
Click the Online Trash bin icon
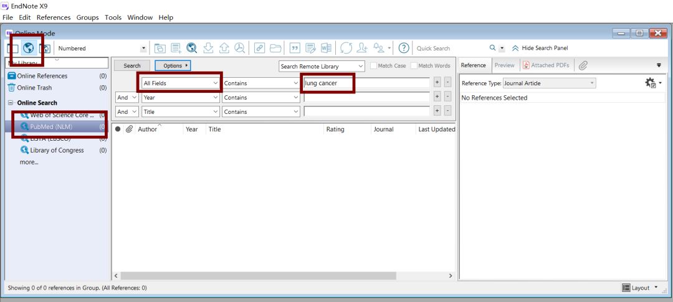pyautogui.click(x=12, y=88)
